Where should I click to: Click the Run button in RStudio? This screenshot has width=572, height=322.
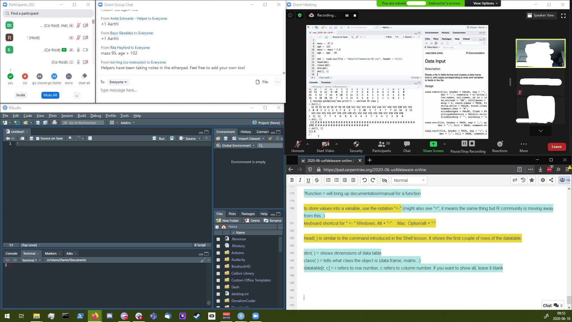point(159,138)
